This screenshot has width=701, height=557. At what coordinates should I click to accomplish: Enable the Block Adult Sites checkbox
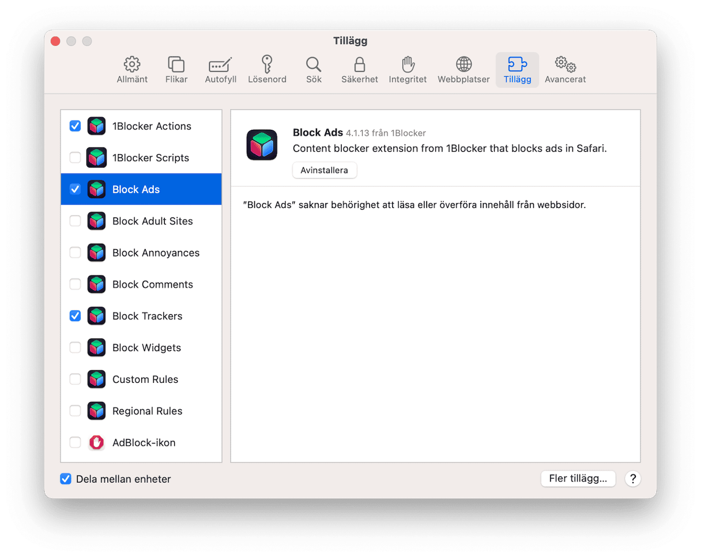tap(75, 221)
